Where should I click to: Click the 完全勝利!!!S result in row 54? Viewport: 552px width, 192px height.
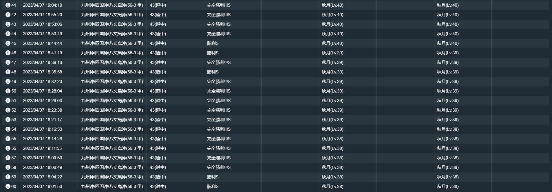point(219,129)
